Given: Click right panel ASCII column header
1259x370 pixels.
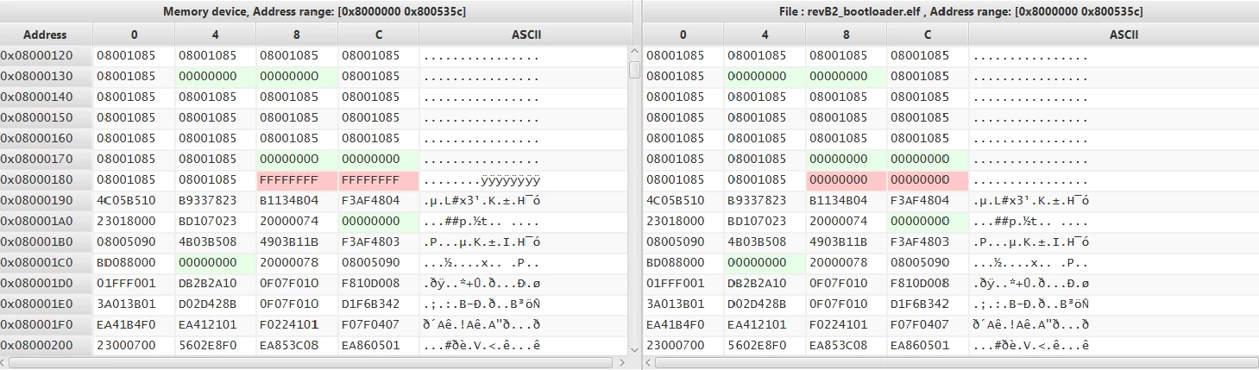Looking at the screenshot, I should (x=1113, y=35).
